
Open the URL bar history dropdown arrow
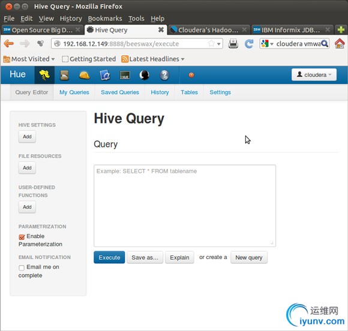tap(219, 44)
